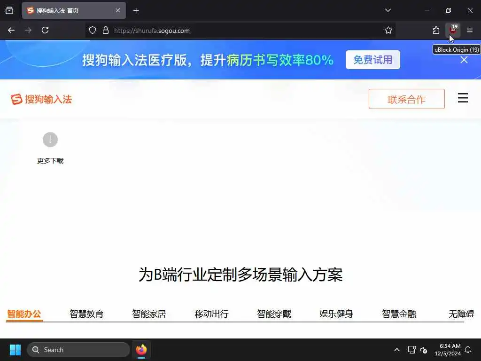Focus the shurufa.sogou.com address bar
This screenshot has width=481, height=361.
240,31
